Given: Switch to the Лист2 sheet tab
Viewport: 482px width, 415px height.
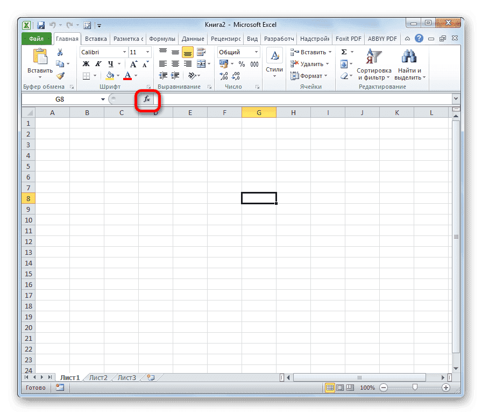Looking at the screenshot, I should 97,377.
